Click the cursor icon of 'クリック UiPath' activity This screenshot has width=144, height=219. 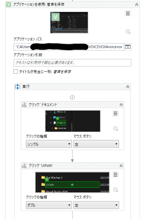click(x=24, y=166)
